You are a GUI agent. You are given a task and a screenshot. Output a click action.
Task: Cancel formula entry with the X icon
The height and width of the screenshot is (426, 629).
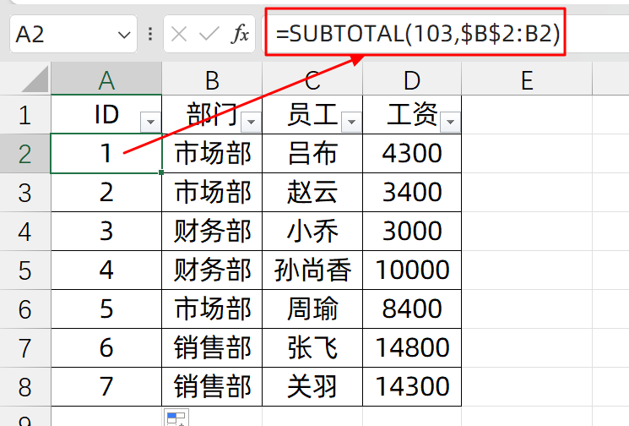pyautogui.click(x=179, y=34)
